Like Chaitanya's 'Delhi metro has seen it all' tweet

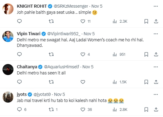[83, 82]
